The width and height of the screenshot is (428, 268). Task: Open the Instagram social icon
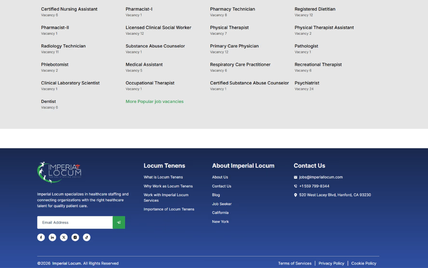click(75, 238)
